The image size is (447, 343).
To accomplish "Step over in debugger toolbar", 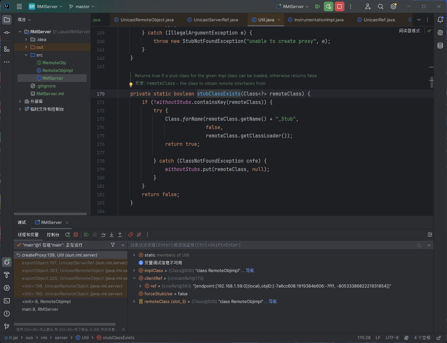I will [x=103, y=235].
